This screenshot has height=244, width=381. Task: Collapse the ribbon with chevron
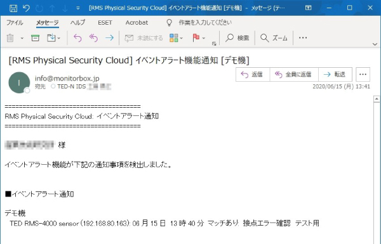[x=375, y=44]
